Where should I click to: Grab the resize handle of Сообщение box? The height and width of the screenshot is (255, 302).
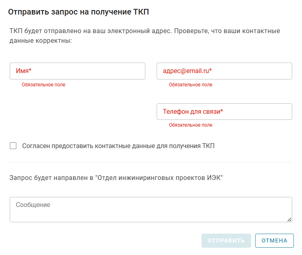289,219
